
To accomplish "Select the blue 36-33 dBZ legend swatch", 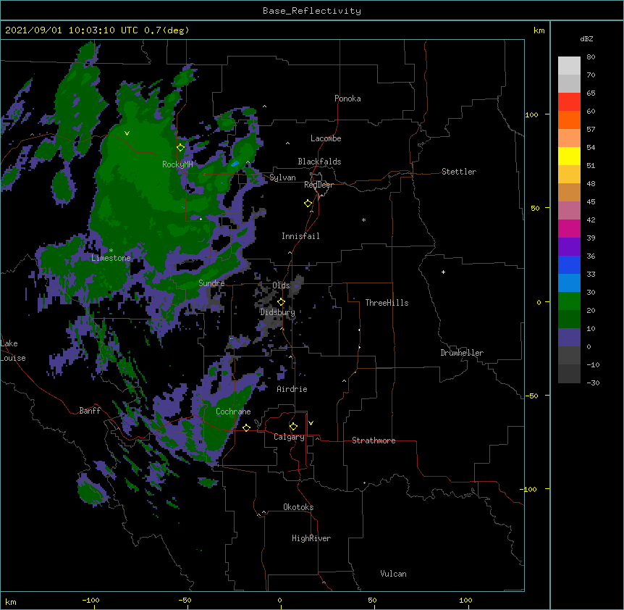I will 569,264.
